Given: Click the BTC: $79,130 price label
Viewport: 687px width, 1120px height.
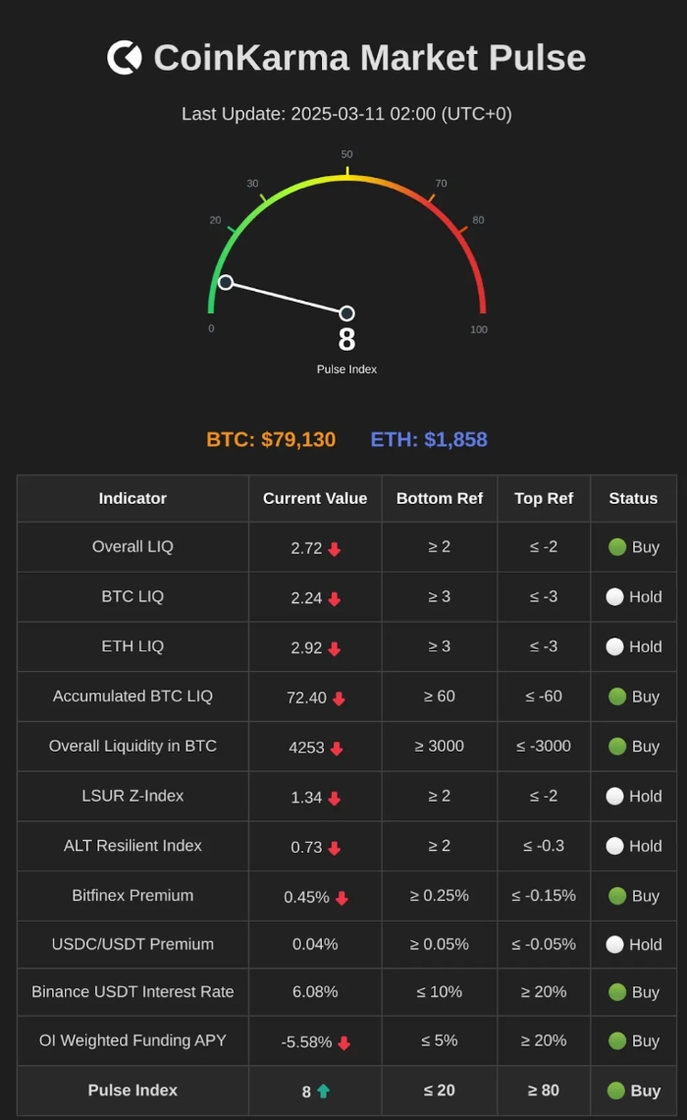Looking at the screenshot, I should tap(271, 439).
